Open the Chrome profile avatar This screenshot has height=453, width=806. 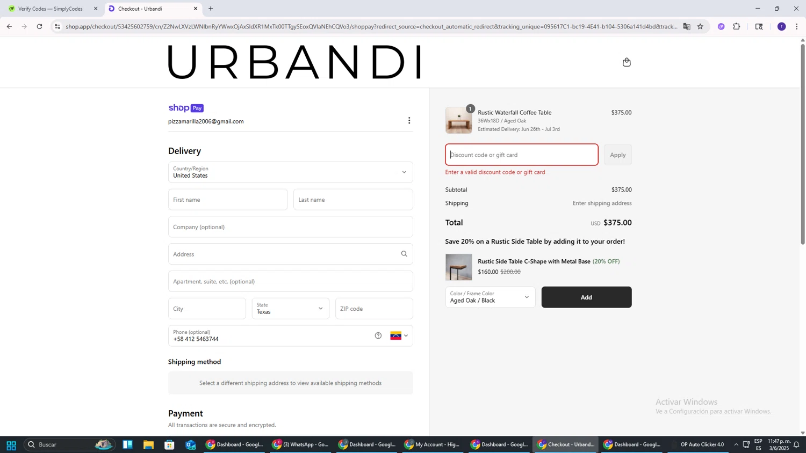pos(782,26)
